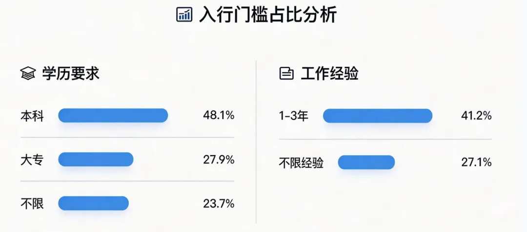527x232 pixels.
Task: Click the 工作经验 section heading
Action: 329,73
